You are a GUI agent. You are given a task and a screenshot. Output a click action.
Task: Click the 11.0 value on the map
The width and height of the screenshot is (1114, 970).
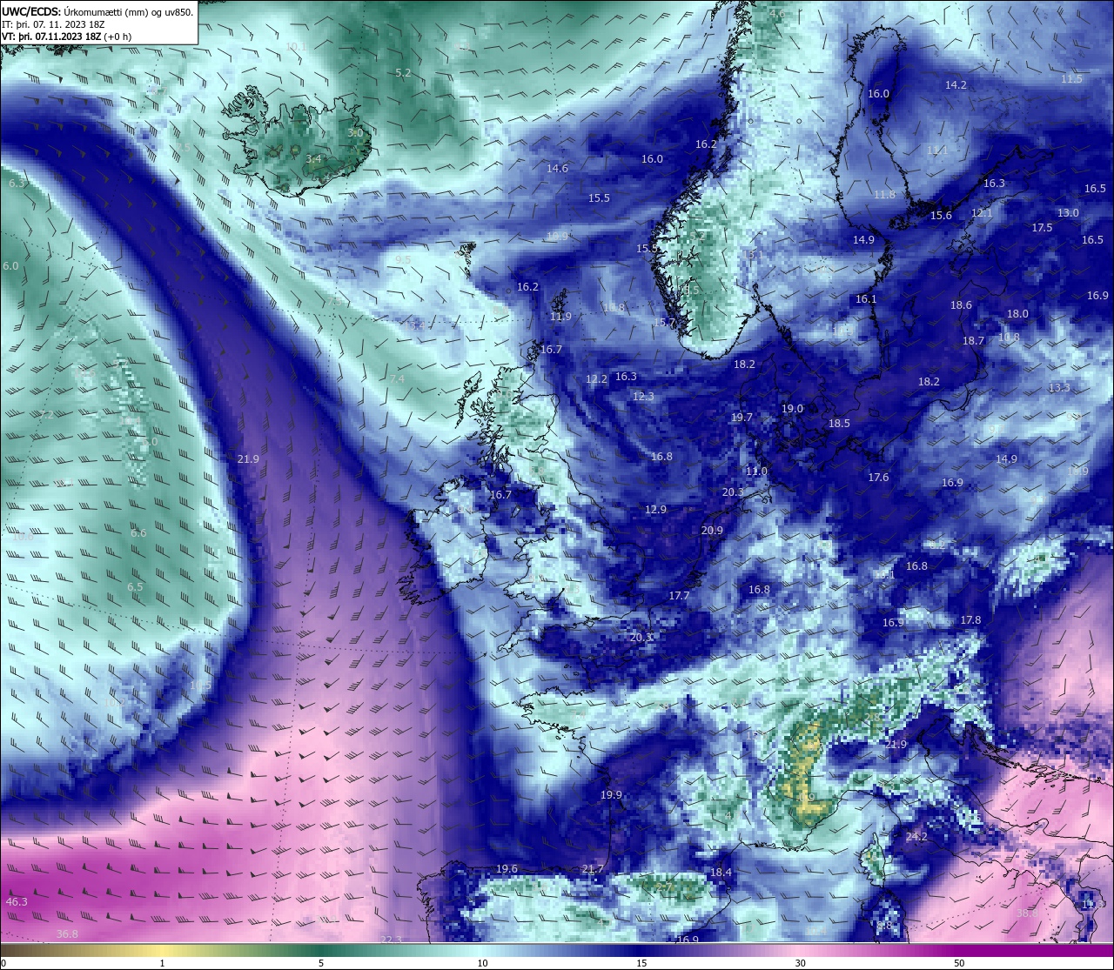[x=756, y=472]
